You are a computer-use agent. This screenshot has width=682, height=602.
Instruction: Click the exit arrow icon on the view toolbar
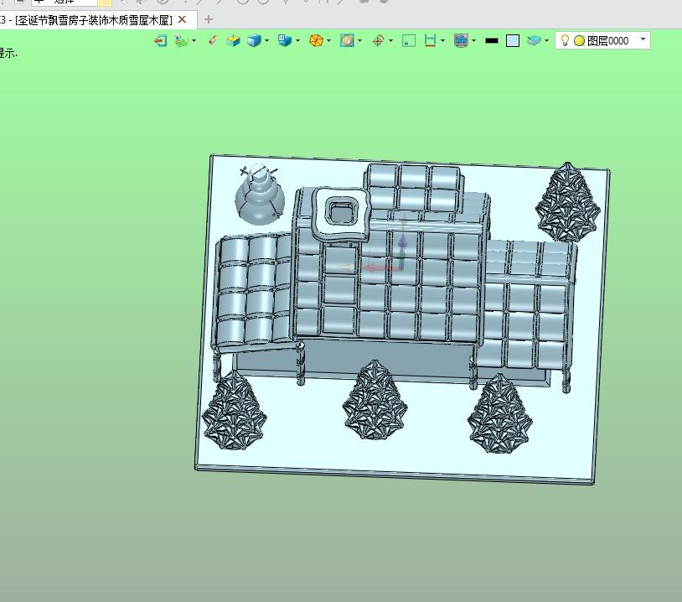[x=161, y=41]
